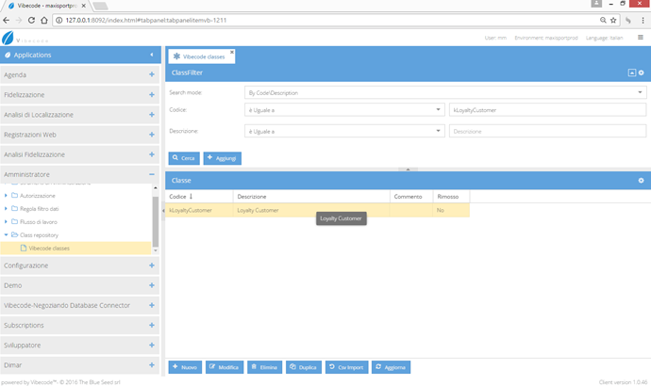
Task: Click the Elimina delete button
Action: coord(265,366)
